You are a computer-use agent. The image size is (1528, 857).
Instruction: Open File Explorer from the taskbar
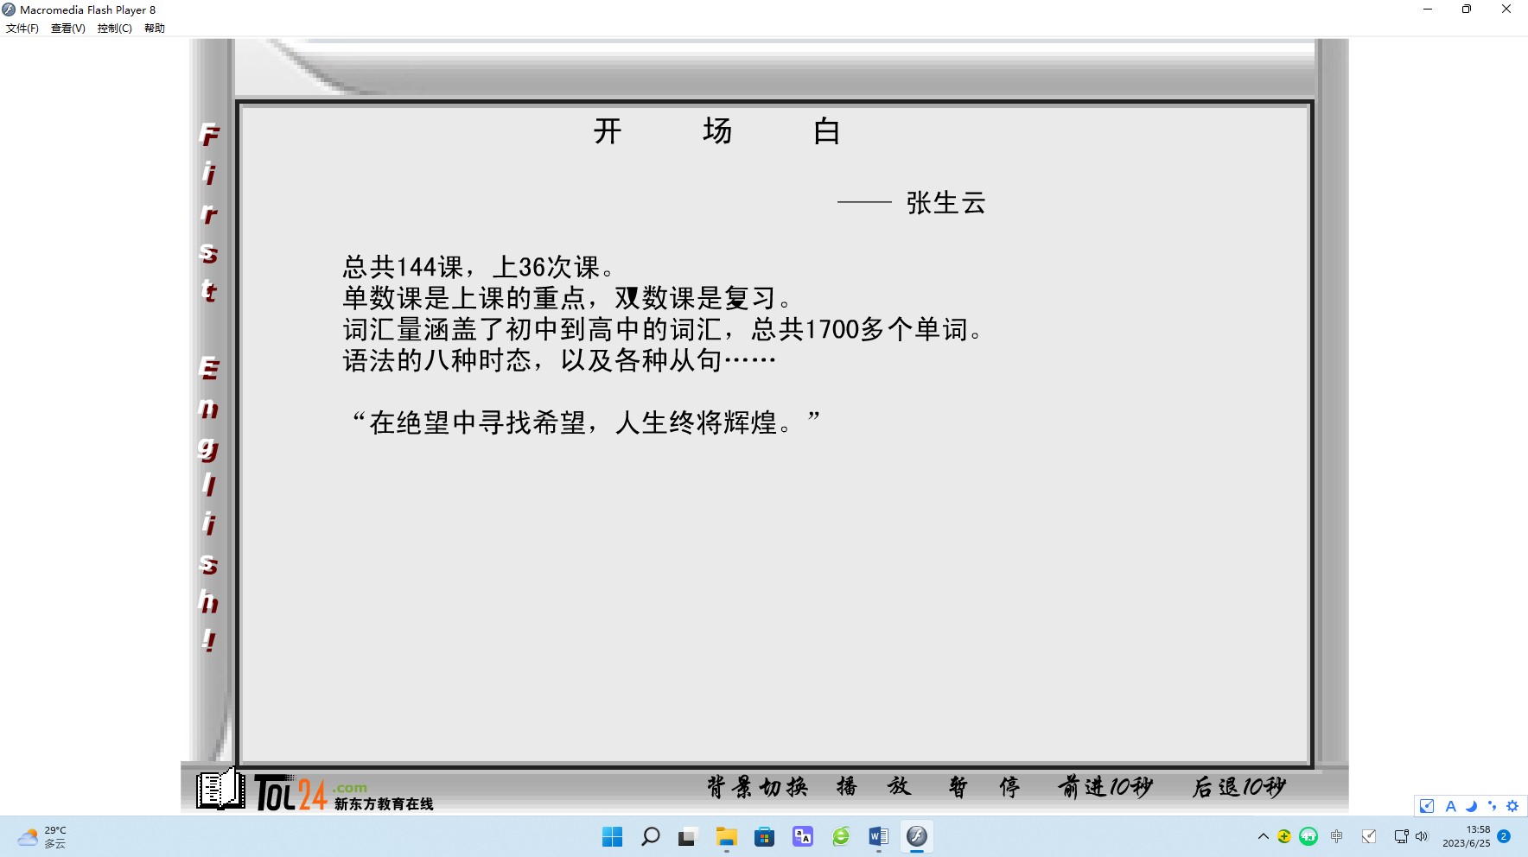pos(726,836)
